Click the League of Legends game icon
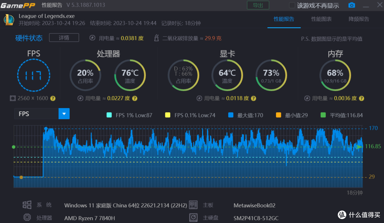The width and height of the screenshot is (384, 223). click(x=9, y=20)
